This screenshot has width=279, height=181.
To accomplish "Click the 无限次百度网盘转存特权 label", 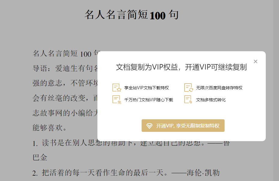I will tap(219, 88).
